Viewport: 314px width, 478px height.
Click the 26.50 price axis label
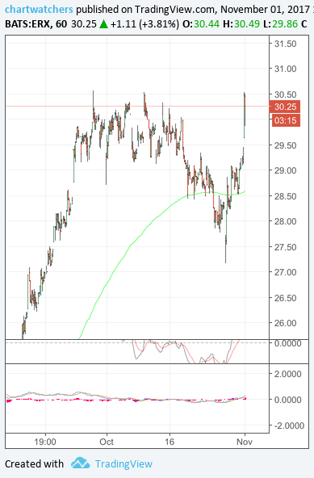click(285, 298)
